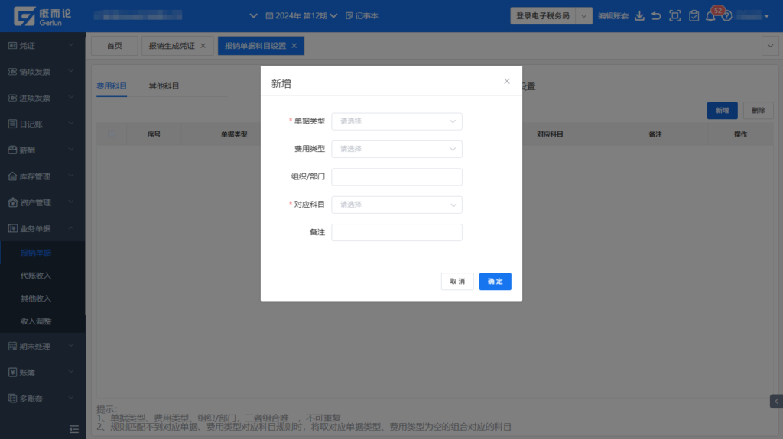Open the 费用类型 dropdown
This screenshot has width=783, height=439.
click(x=396, y=149)
